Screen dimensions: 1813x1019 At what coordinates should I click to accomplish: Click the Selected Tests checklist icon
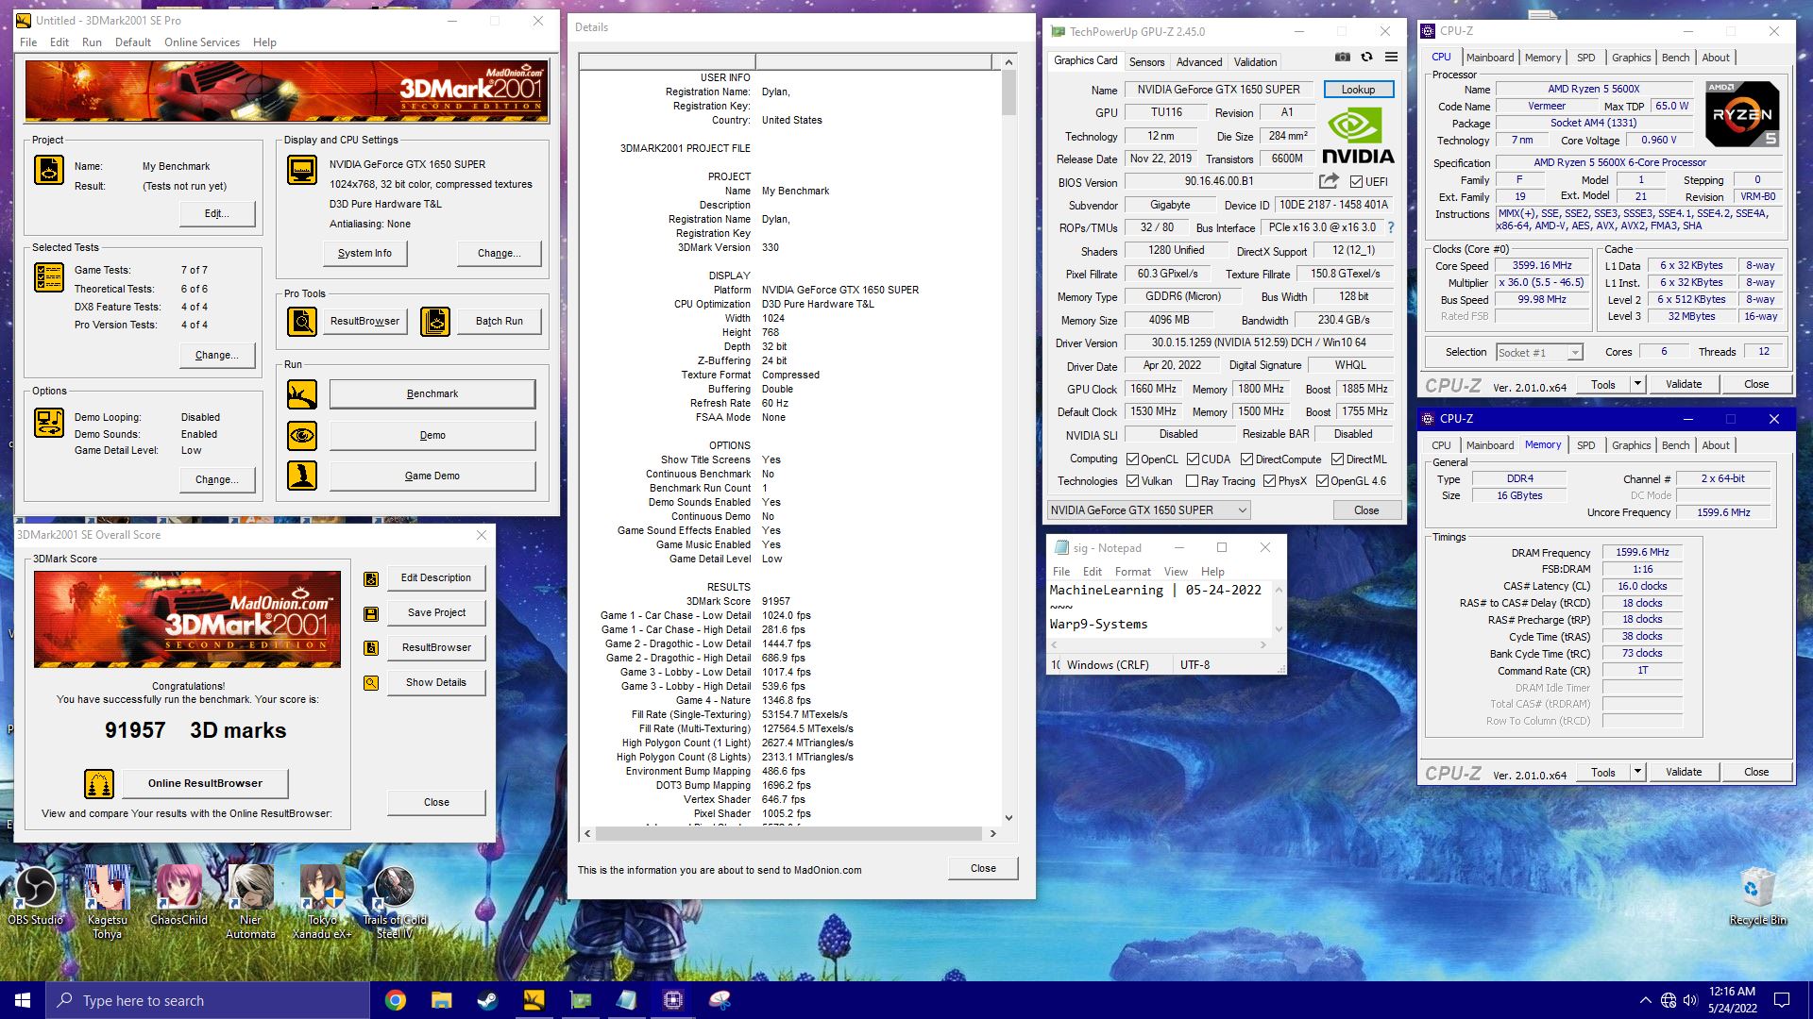[x=49, y=277]
